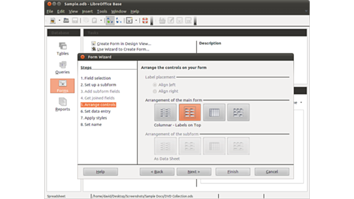Open the Tools menu
The height and width of the screenshot is (199, 354).
coord(102,11)
